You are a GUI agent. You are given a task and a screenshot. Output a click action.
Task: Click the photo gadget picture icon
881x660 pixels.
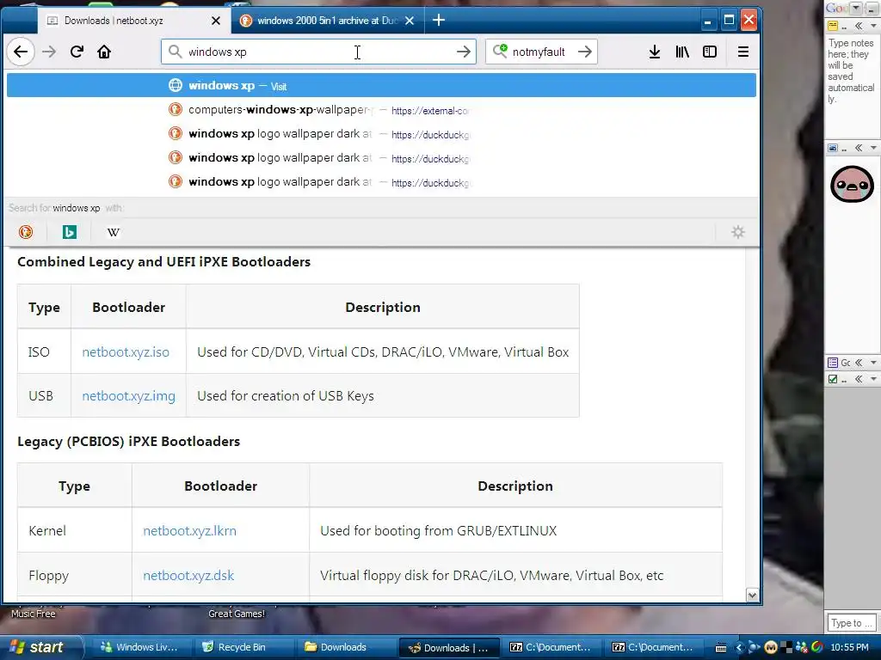pos(833,148)
